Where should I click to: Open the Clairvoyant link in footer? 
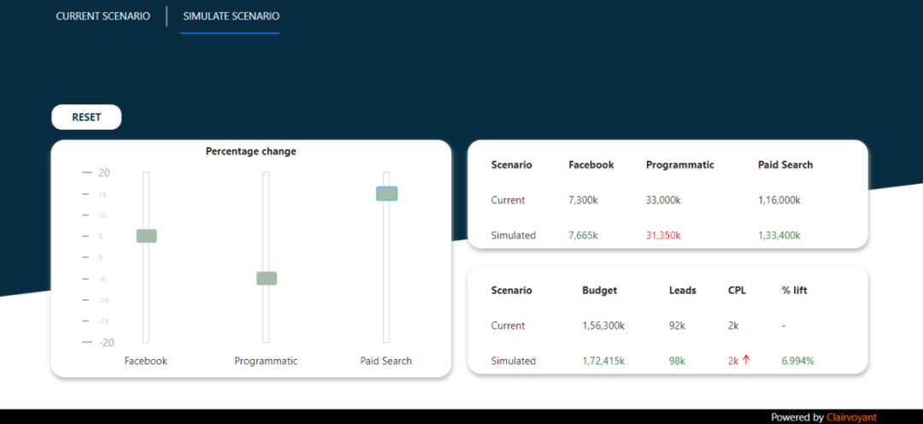[851, 417]
